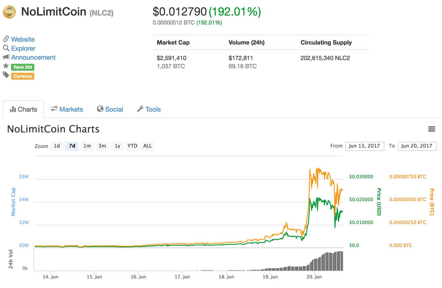The image size is (442, 288).
Task: Open the Announcement link
Action: pos(33,57)
